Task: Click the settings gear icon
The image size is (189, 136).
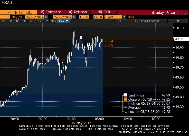Action: [x=177, y=21]
